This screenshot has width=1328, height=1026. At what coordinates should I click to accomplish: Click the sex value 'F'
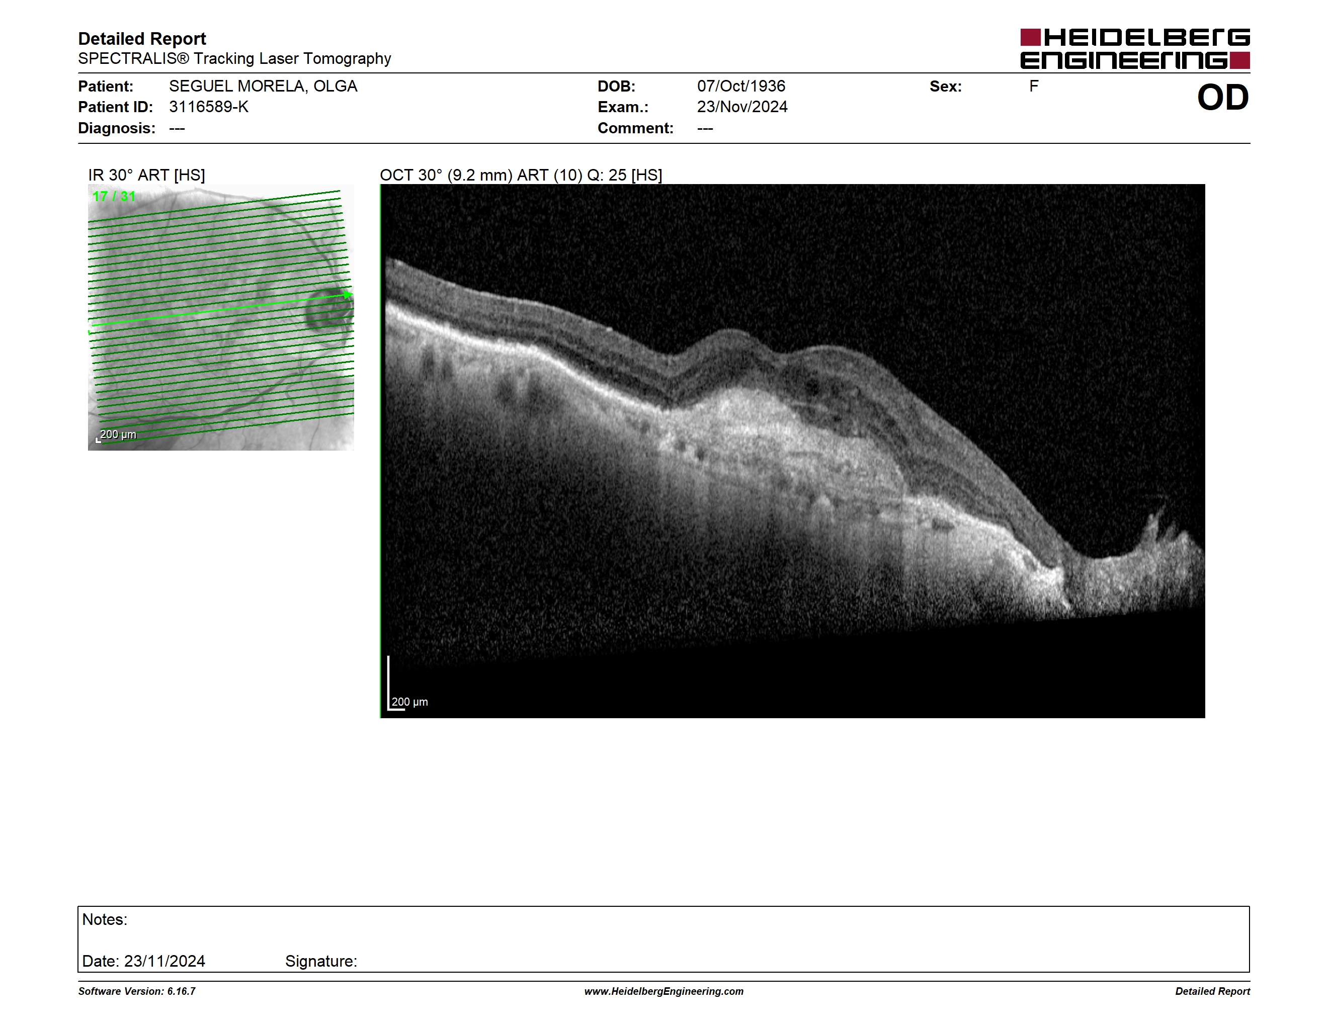pyautogui.click(x=1034, y=87)
